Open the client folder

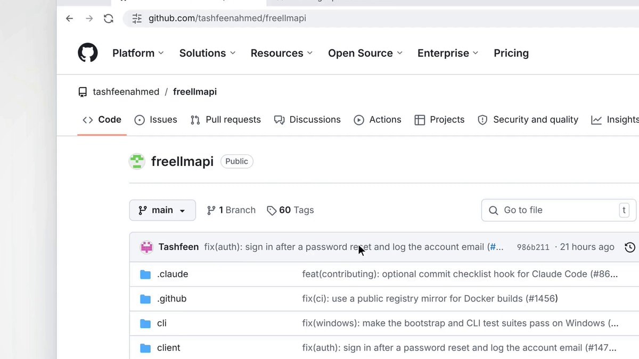(168, 348)
